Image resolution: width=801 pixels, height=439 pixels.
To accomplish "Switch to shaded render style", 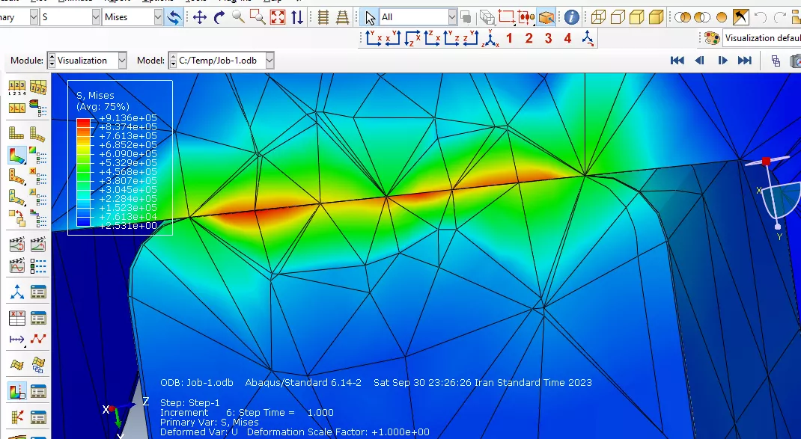I will pos(657,17).
